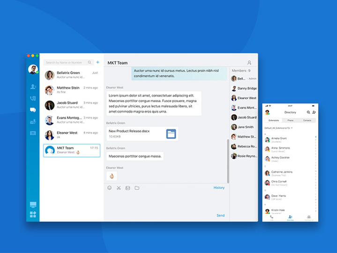Click the Maecenas porttitor congue massa message

(135, 156)
